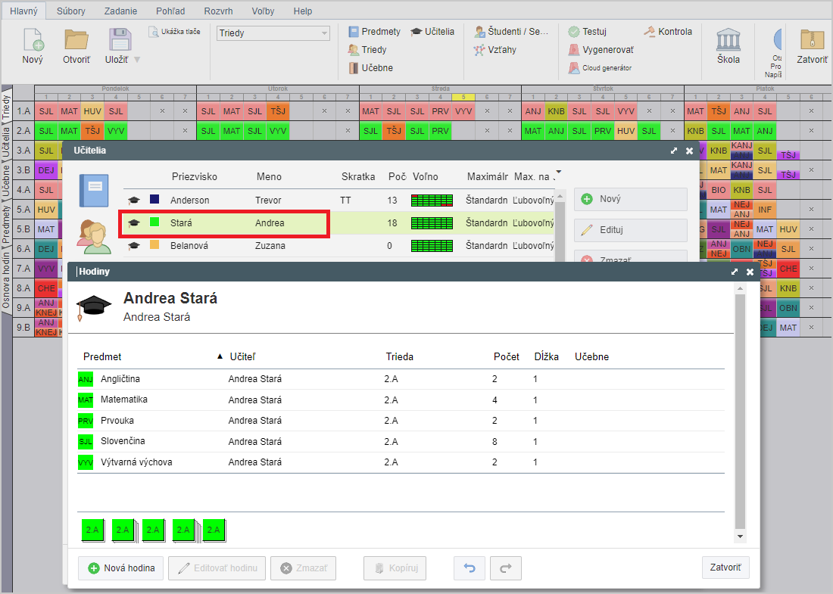Click the 1.A class row label
The image size is (833, 594).
click(23, 111)
